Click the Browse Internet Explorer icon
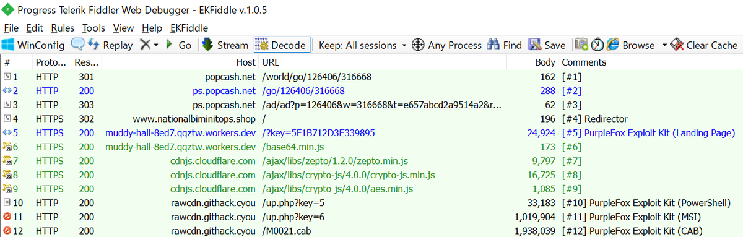Viewport: 743px width, 237px height. point(613,45)
